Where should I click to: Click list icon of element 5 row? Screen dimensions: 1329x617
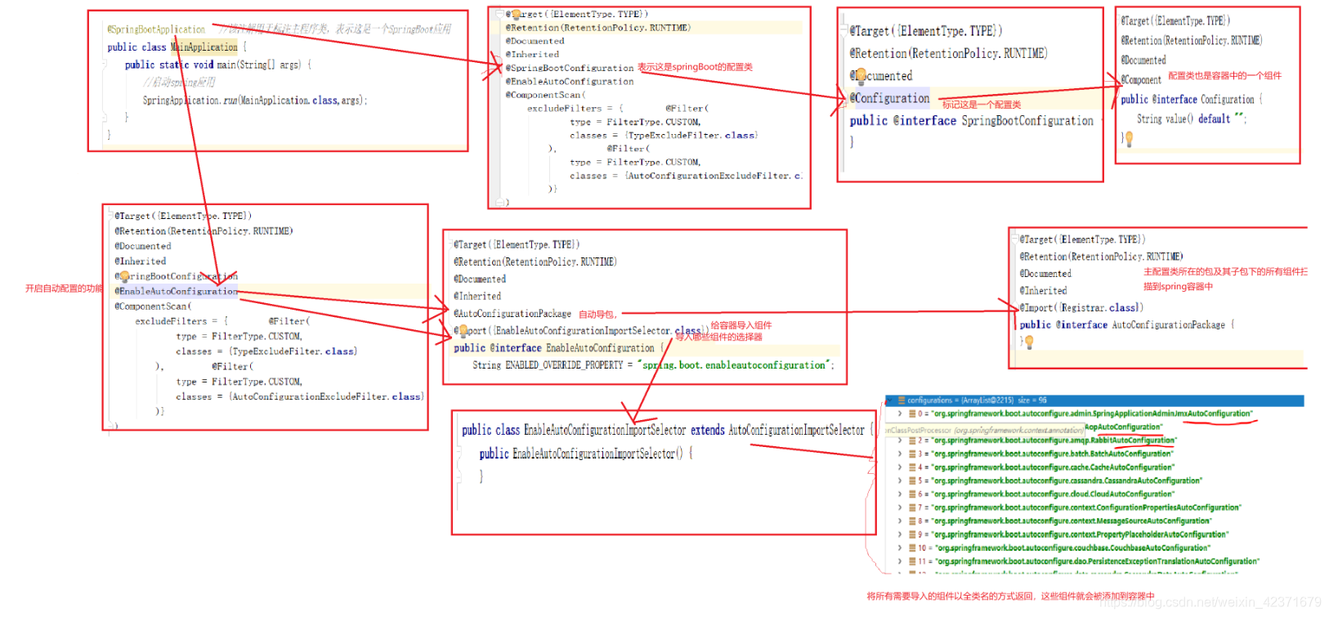point(912,481)
